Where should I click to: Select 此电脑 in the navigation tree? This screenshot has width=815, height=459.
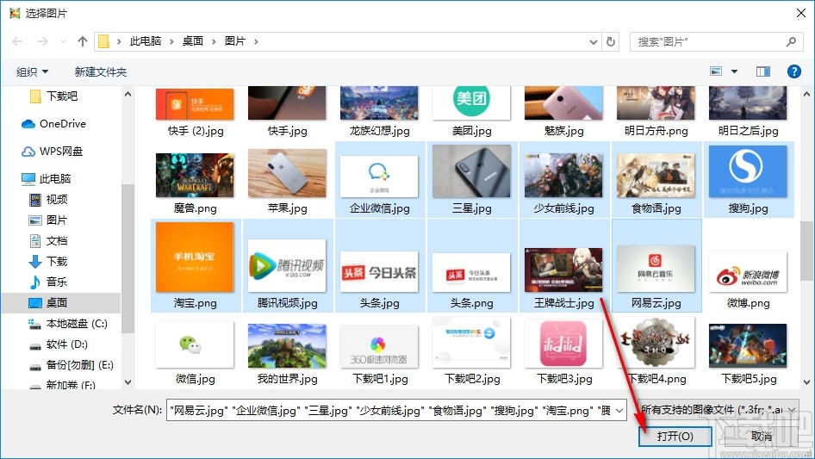(47, 179)
